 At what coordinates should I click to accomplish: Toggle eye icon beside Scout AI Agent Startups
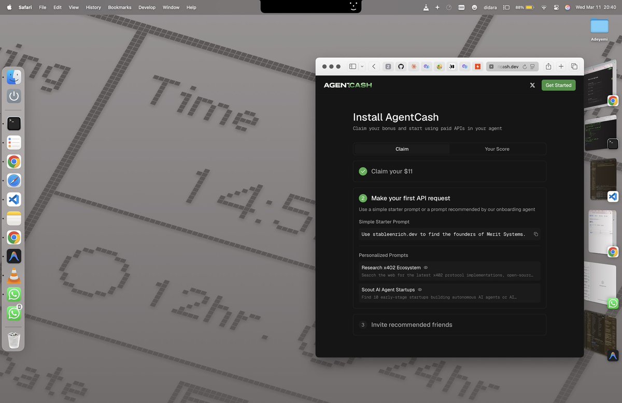click(420, 290)
